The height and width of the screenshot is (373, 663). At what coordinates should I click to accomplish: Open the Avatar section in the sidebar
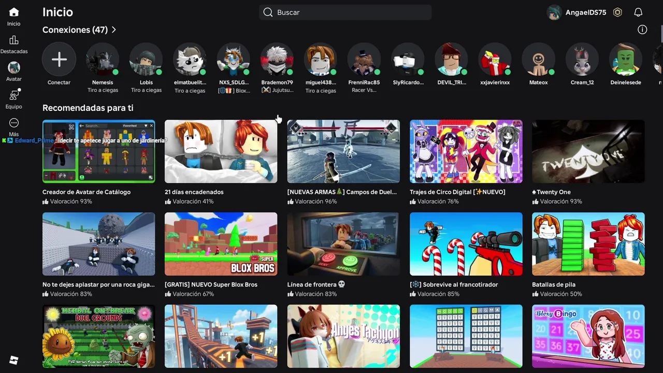(x=14, y=67)
